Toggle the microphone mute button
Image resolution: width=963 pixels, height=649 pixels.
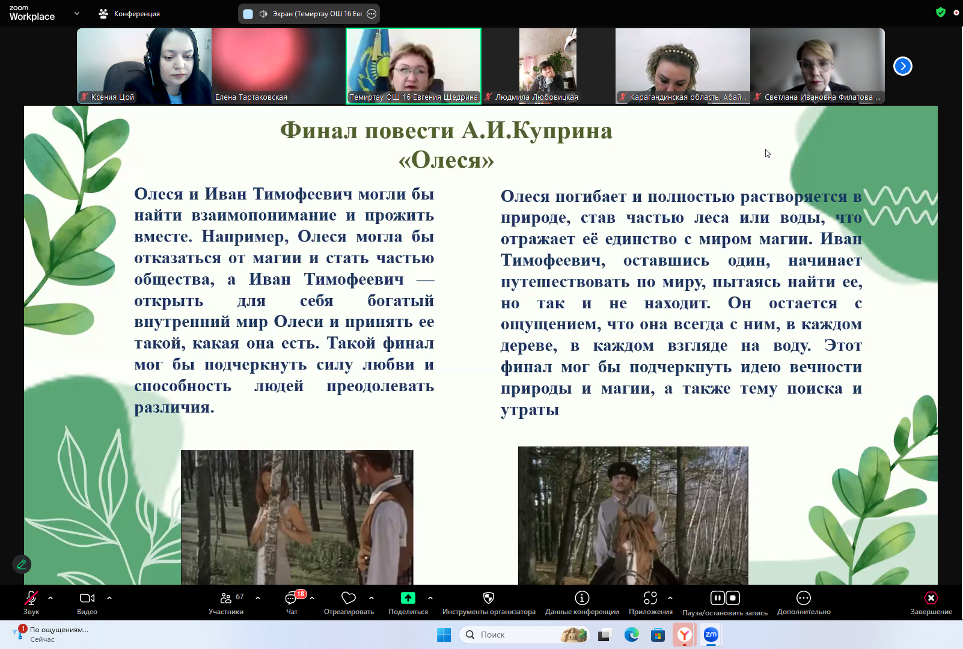click(31, 598)
